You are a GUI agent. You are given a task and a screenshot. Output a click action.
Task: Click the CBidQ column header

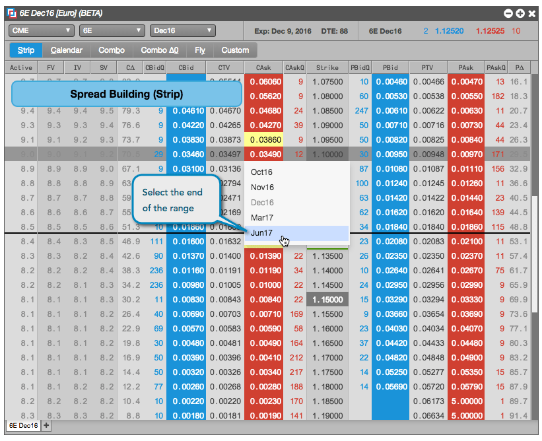tap(154, 68)
